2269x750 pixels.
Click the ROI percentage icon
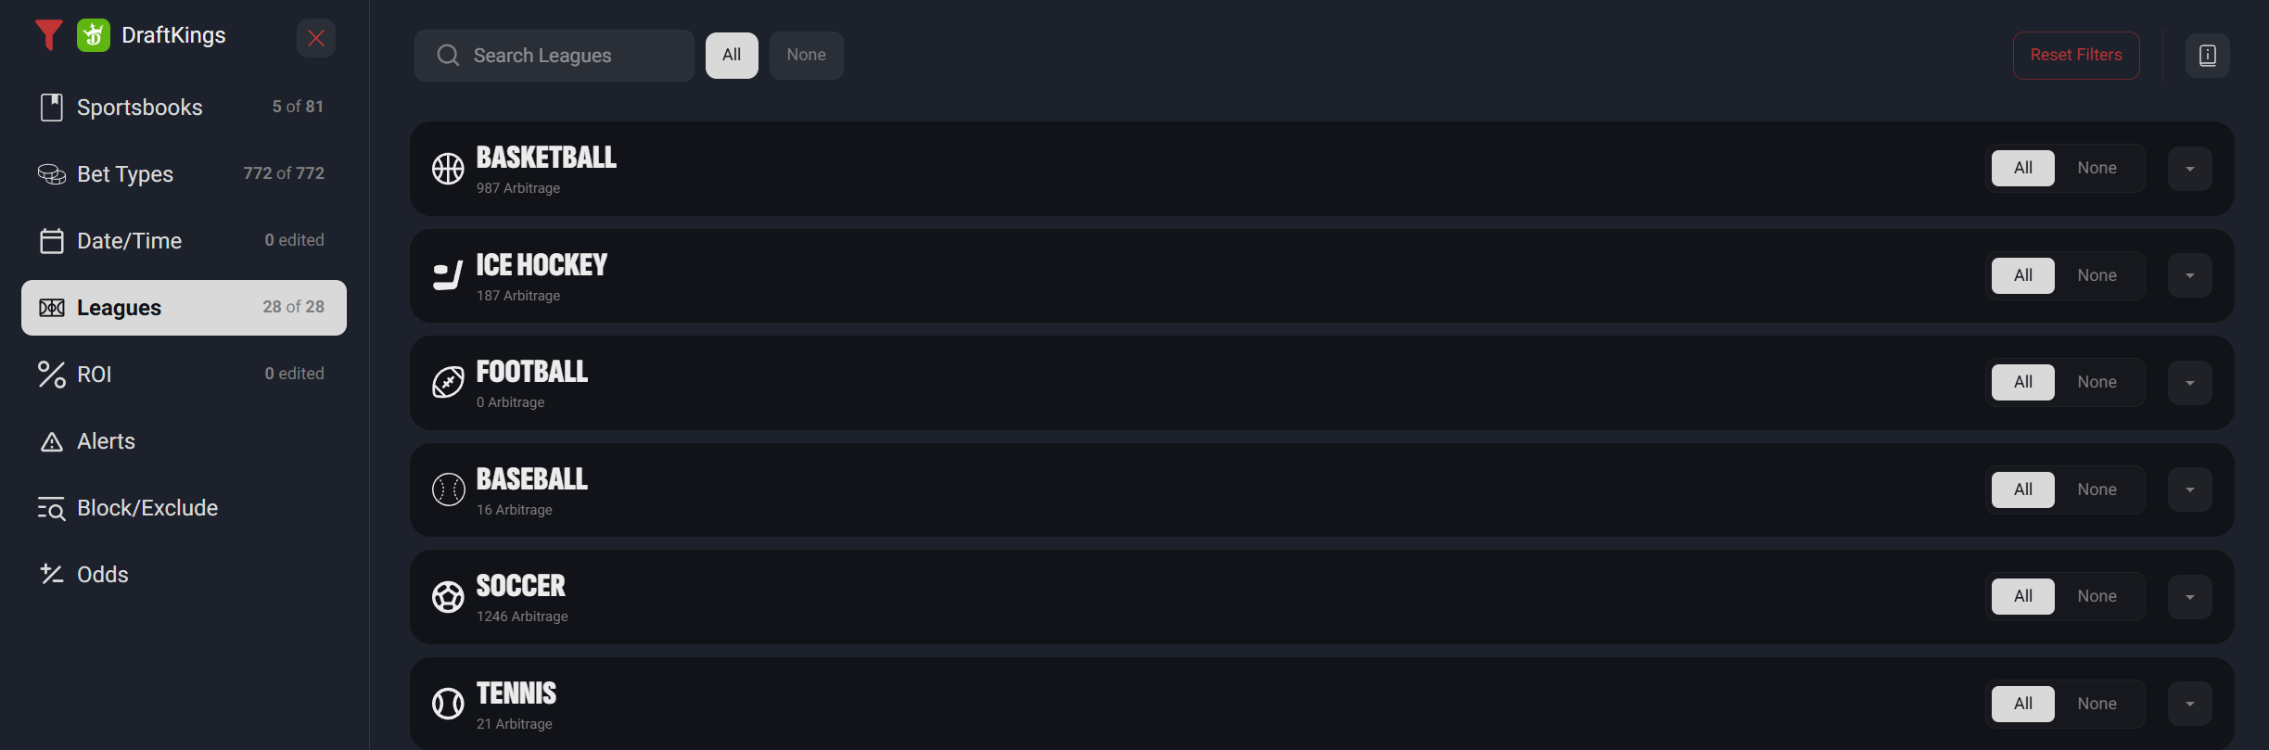[x=52, y=374]
